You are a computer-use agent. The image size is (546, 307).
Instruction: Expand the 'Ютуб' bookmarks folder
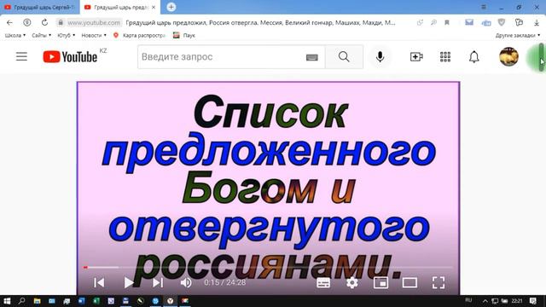(67, 35)
